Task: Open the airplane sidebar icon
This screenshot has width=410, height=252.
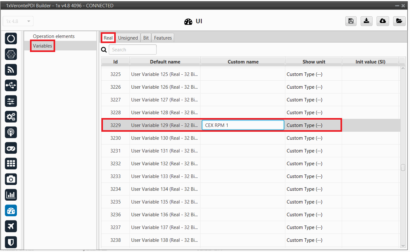Action: [x=11, y=226]
